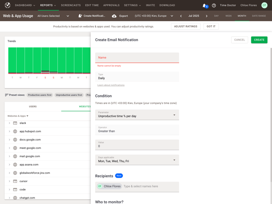Open the All Users Selected dropdown

[x=53, y=16]
